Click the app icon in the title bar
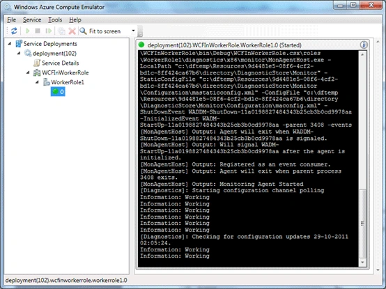The width and height of the screenshot is (386, 289). (8, 7)
